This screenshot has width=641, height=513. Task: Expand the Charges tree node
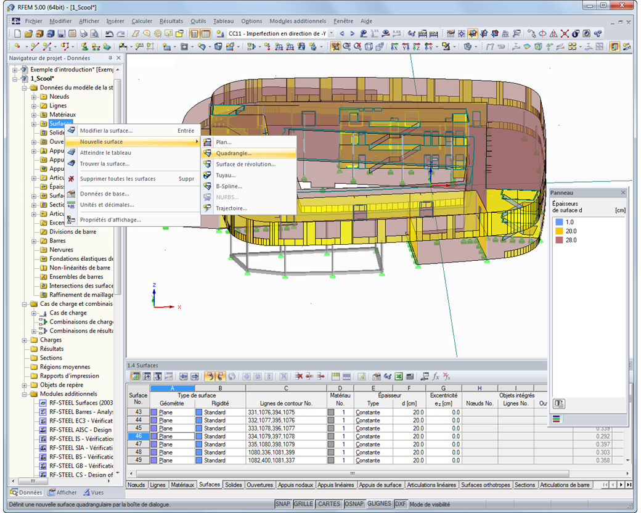tap(25, 340)
